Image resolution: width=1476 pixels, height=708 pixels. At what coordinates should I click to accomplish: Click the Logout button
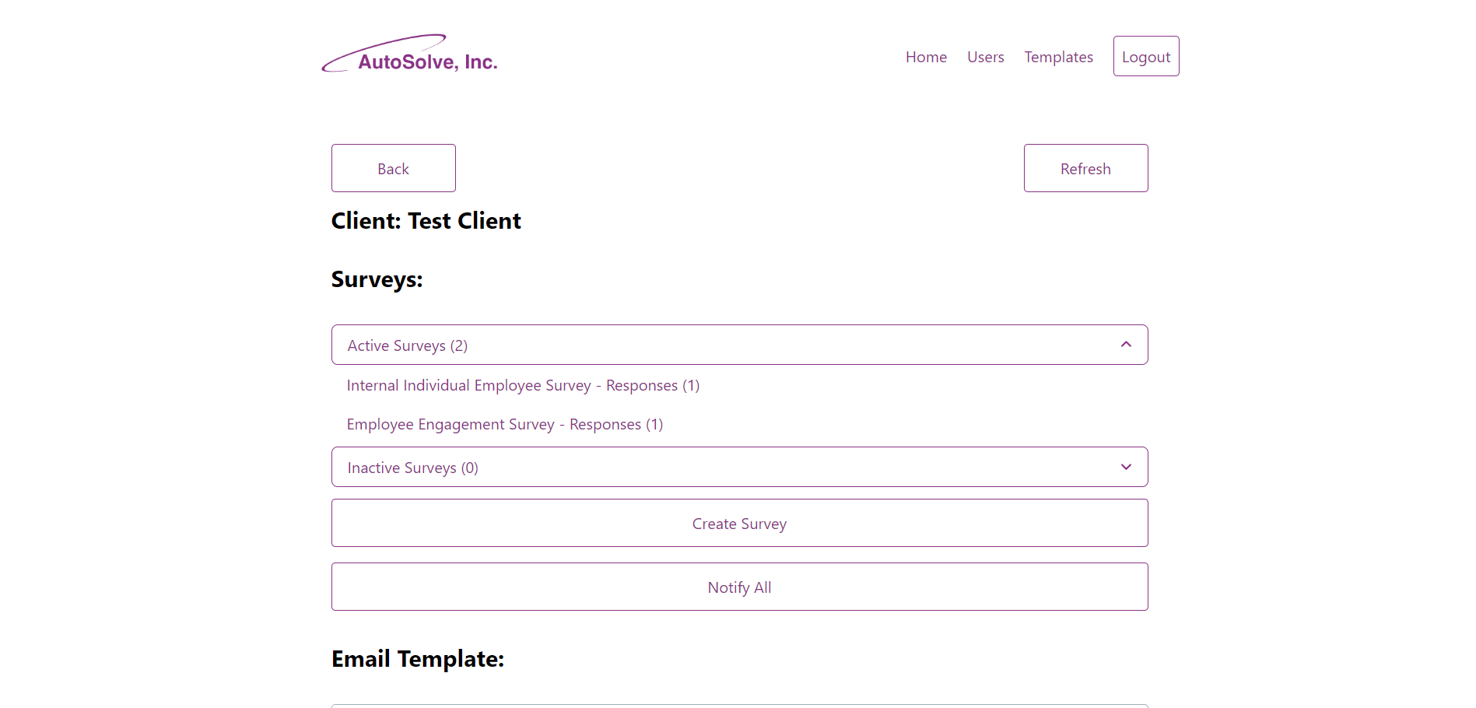pyautogui.click(x=1146, y=56)
